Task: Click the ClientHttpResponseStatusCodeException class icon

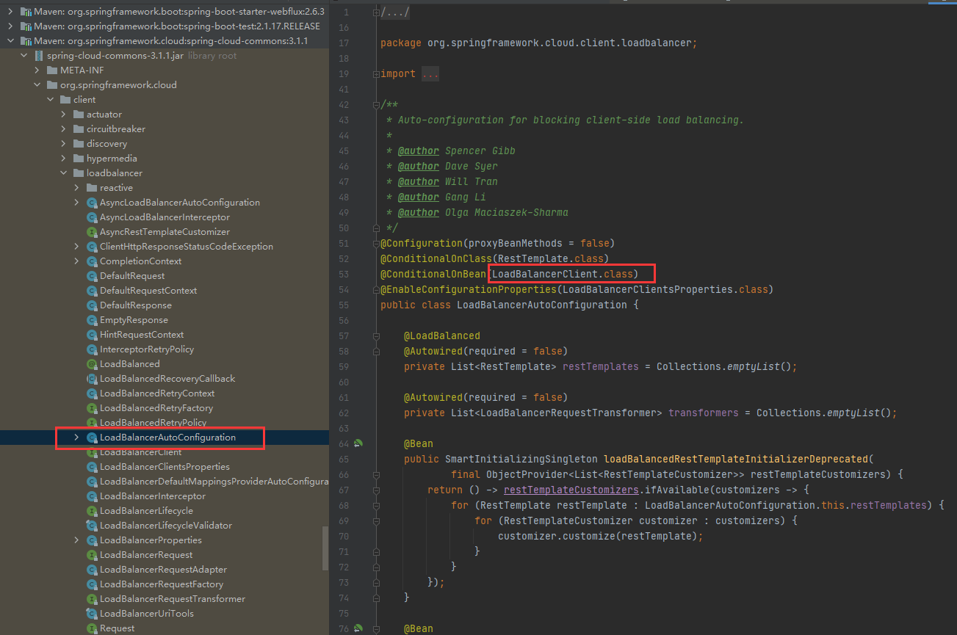Action: click(x=92, y=247)
